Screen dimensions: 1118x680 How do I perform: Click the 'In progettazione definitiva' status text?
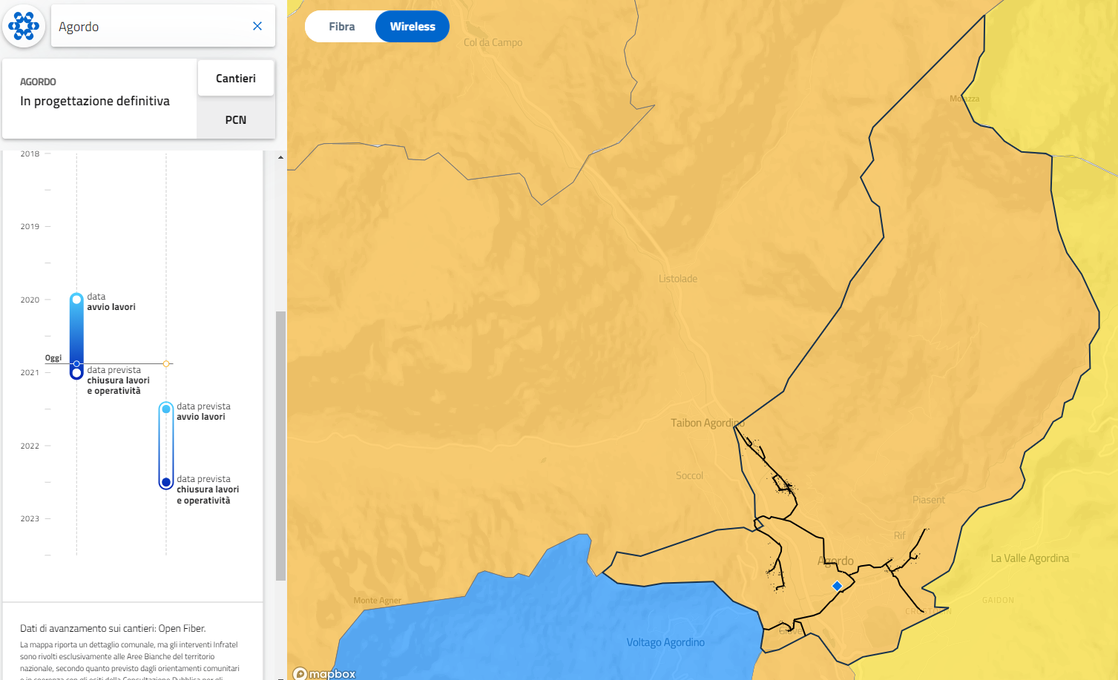click(95, 101)
